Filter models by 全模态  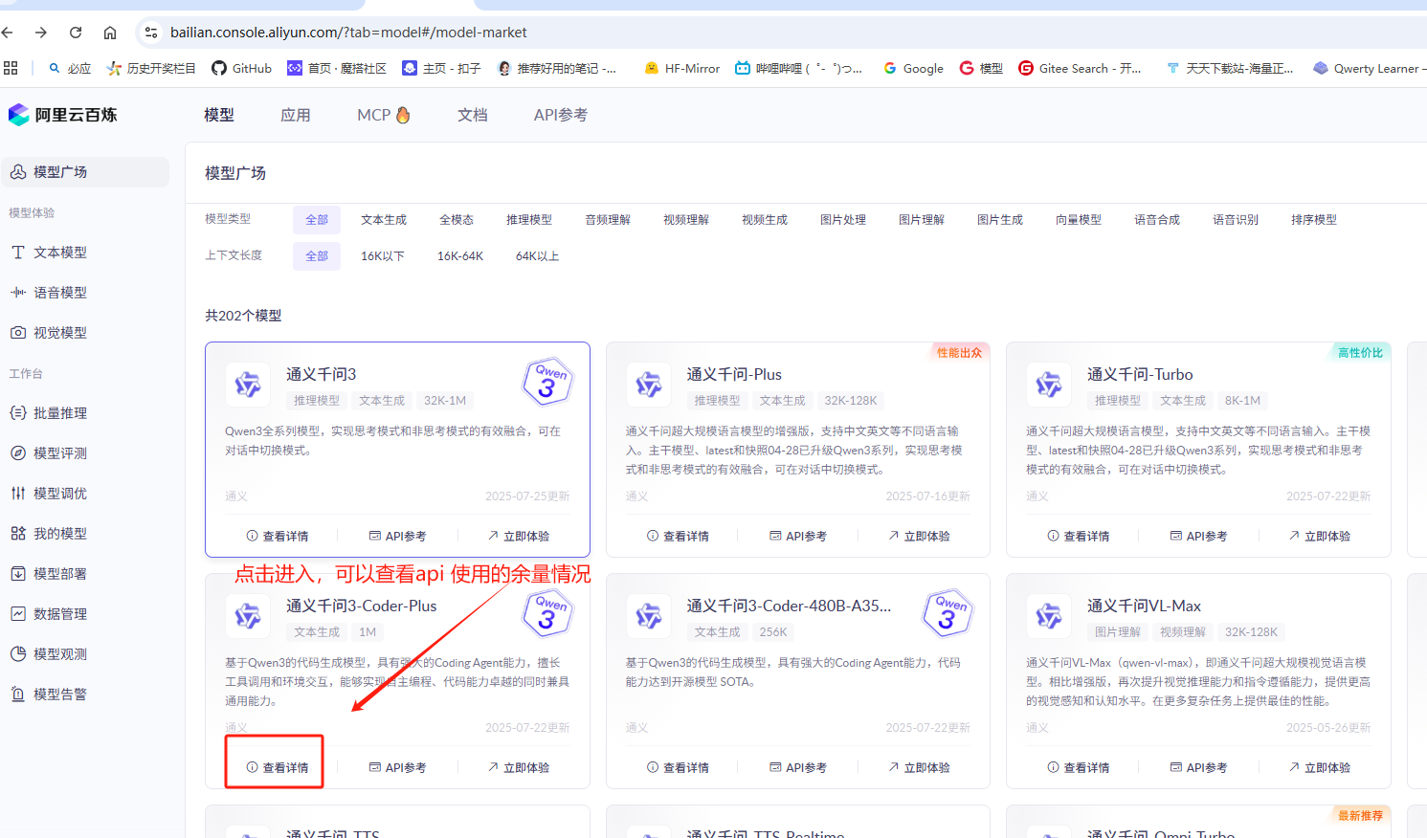point(457,220)
